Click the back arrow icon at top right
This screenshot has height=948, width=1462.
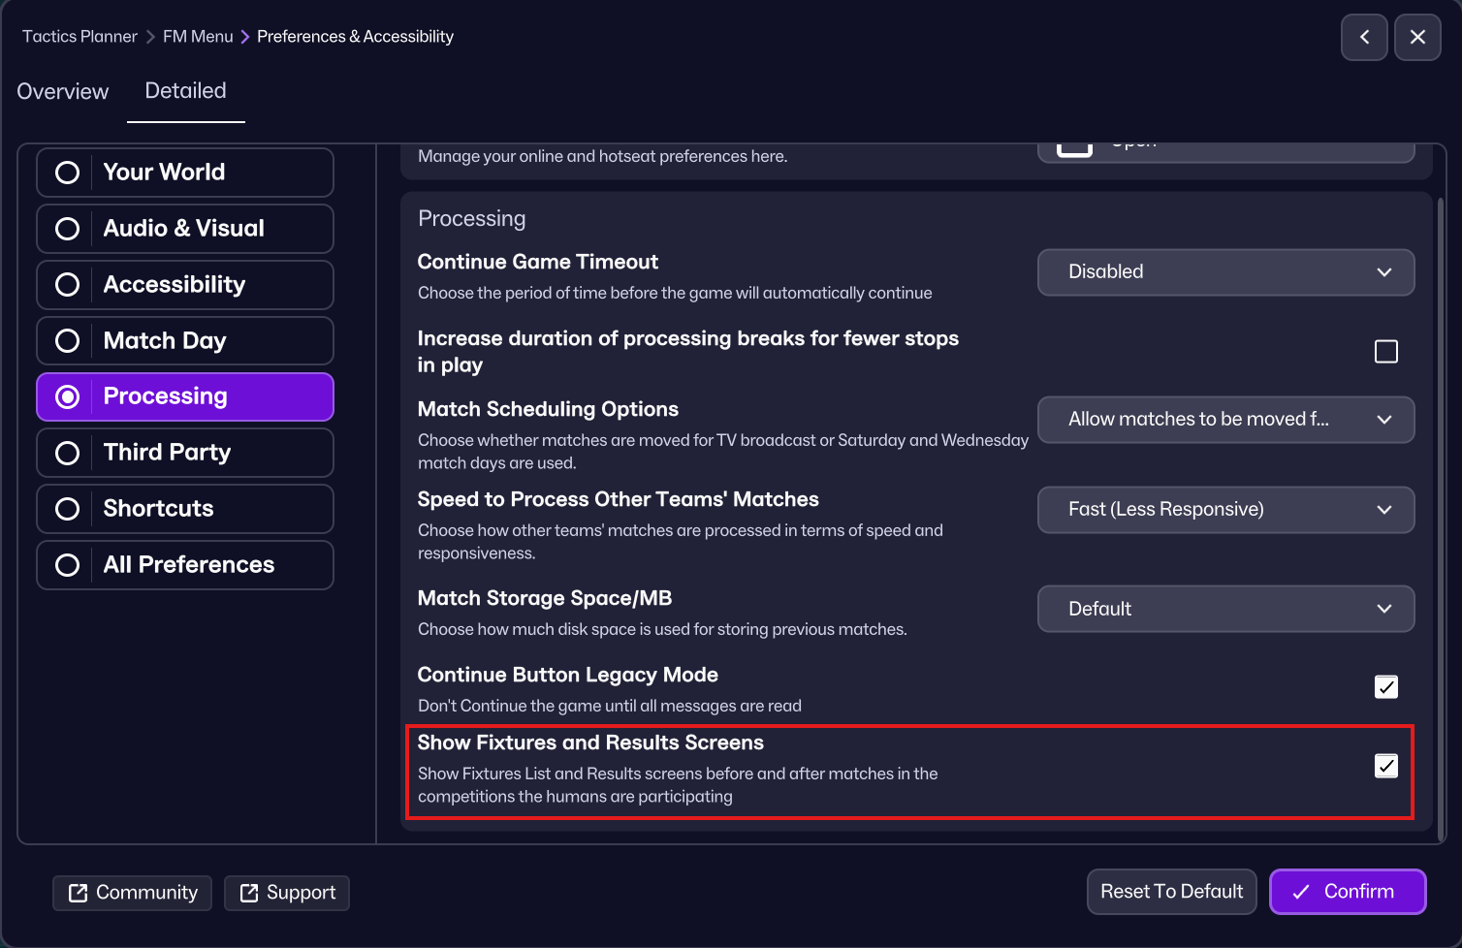coord(1364,37)
